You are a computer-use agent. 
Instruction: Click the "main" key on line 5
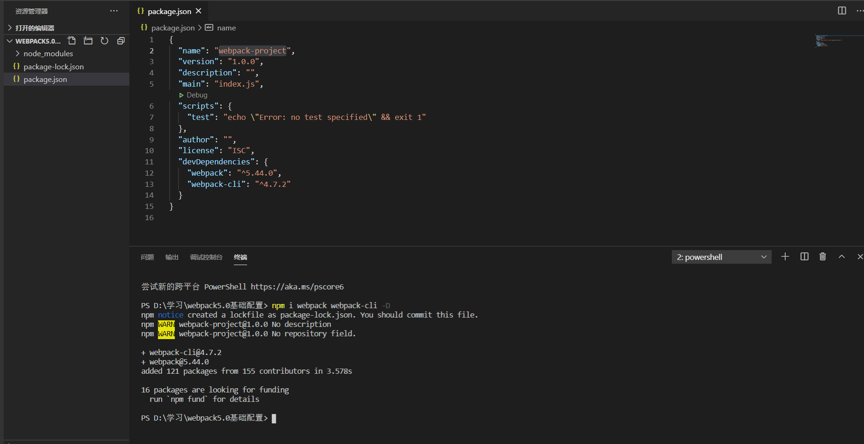pyautogui.click(x=192, y=84)
